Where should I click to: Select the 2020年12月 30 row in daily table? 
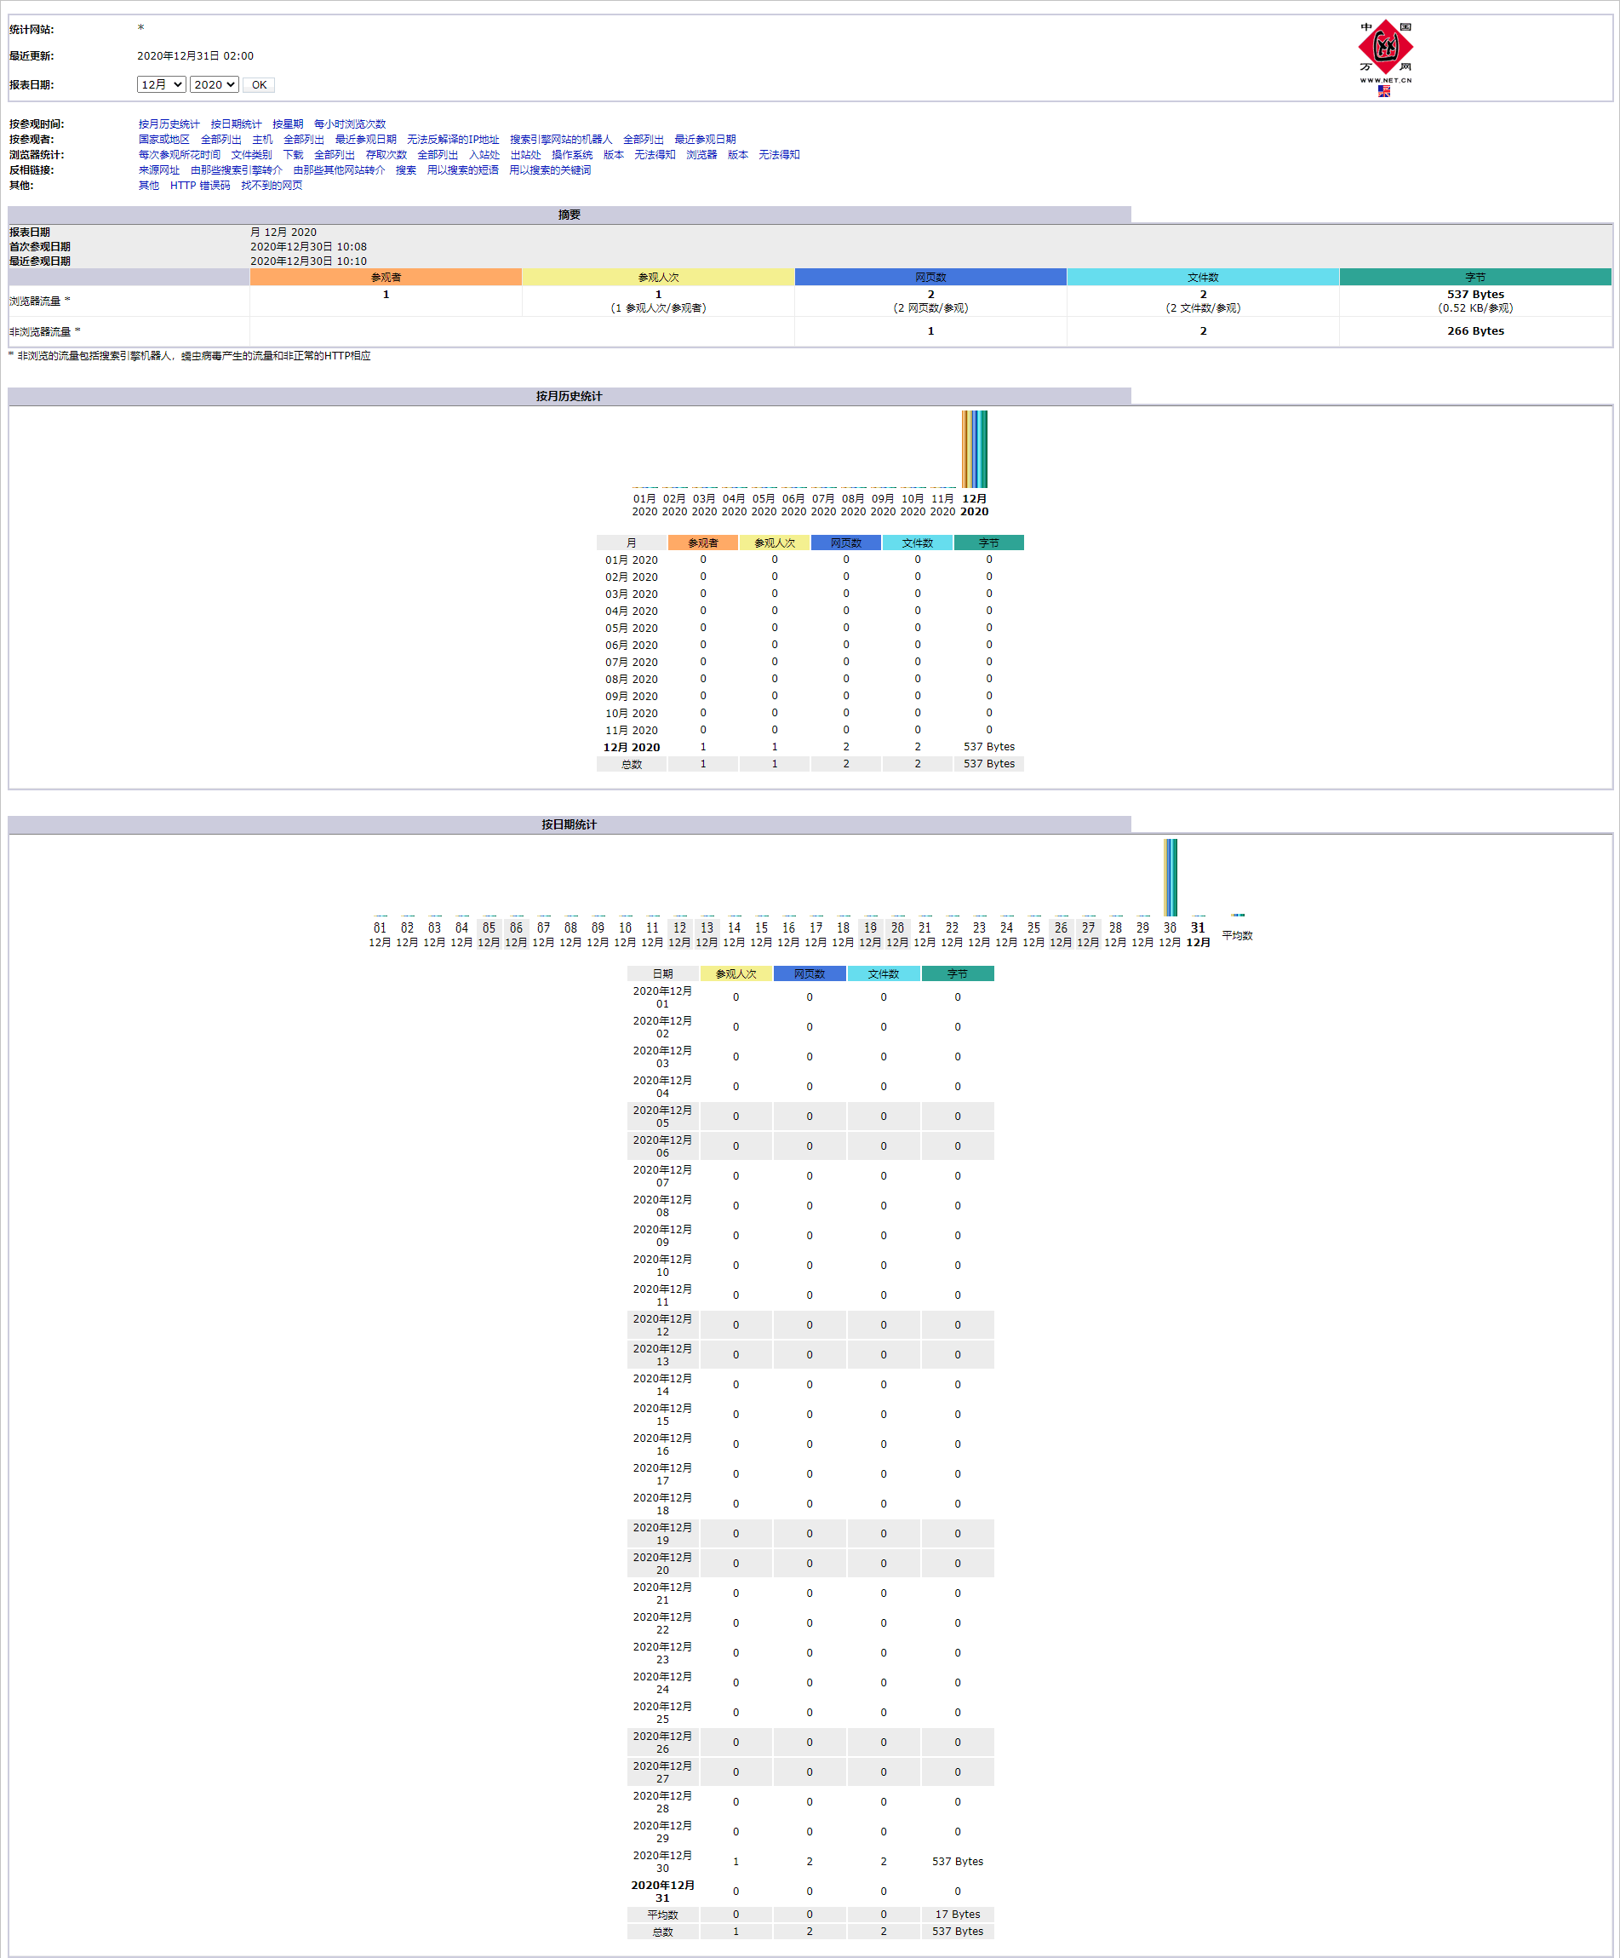pyautogui.click(x=811, y=1861)
